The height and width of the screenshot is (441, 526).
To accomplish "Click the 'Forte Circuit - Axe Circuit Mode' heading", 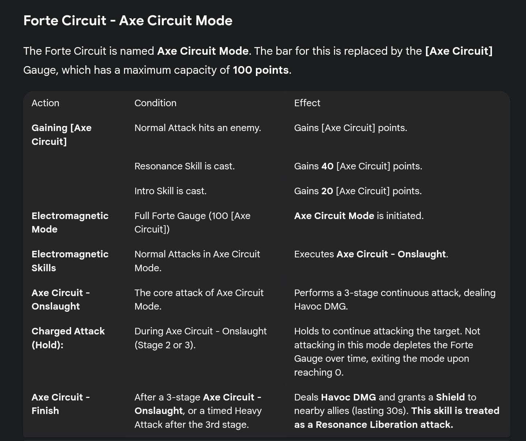I will 128,21.
